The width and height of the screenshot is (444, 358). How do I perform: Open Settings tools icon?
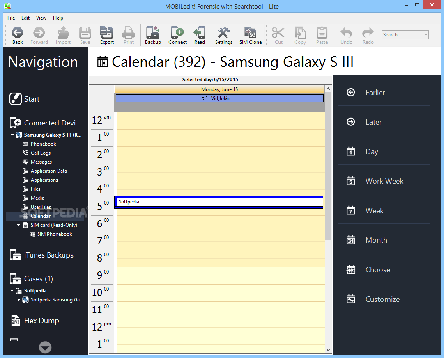coord(224,33)
